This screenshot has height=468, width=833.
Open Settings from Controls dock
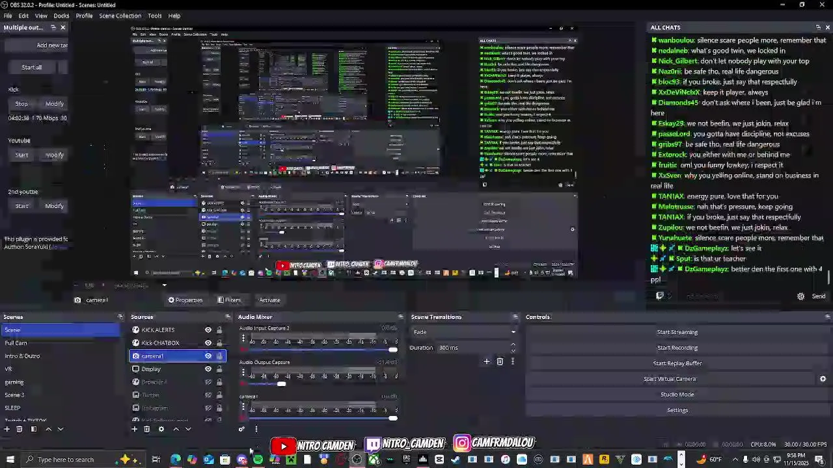coord(677,410)
